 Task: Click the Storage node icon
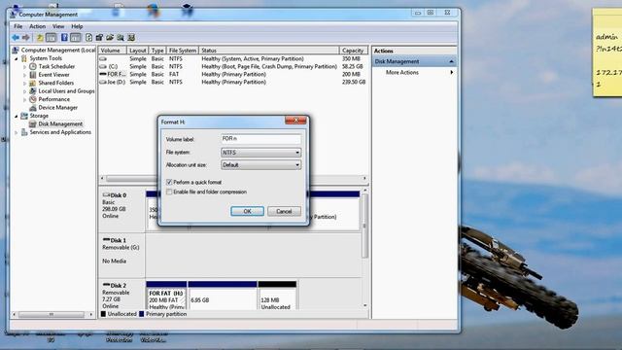tap(24, 116)
